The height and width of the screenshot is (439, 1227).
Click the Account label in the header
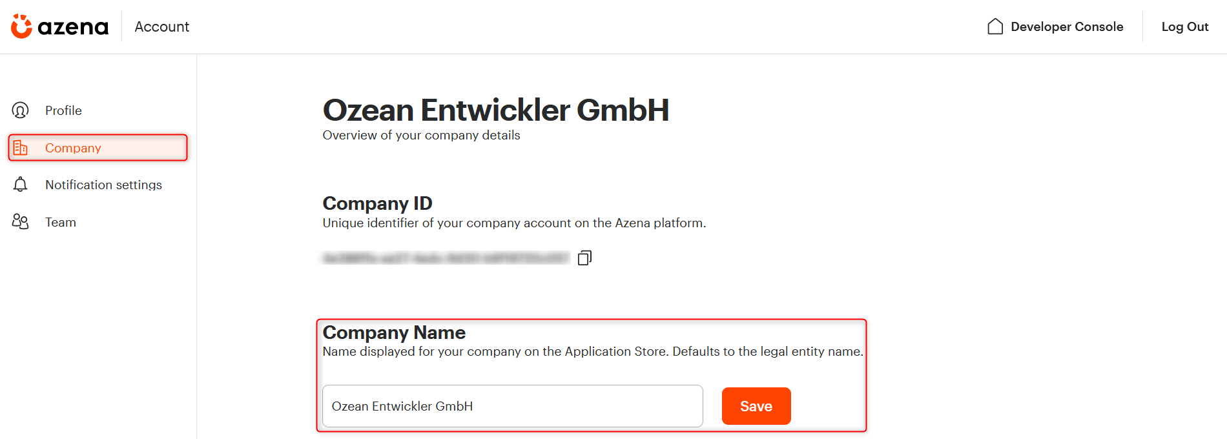[x=162, y=26]
